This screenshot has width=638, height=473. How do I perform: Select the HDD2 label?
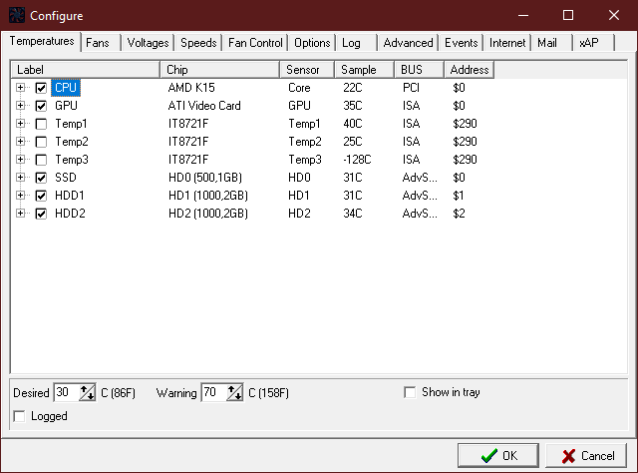click(70, 214)
